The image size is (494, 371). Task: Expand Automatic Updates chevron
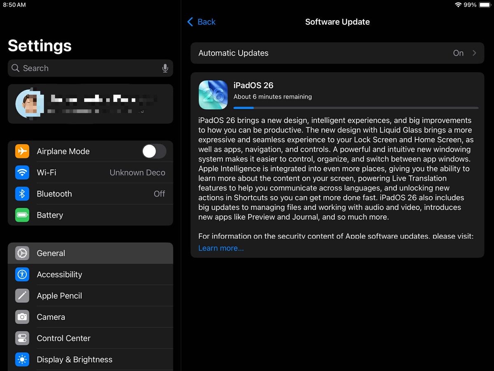coord(474,53)
